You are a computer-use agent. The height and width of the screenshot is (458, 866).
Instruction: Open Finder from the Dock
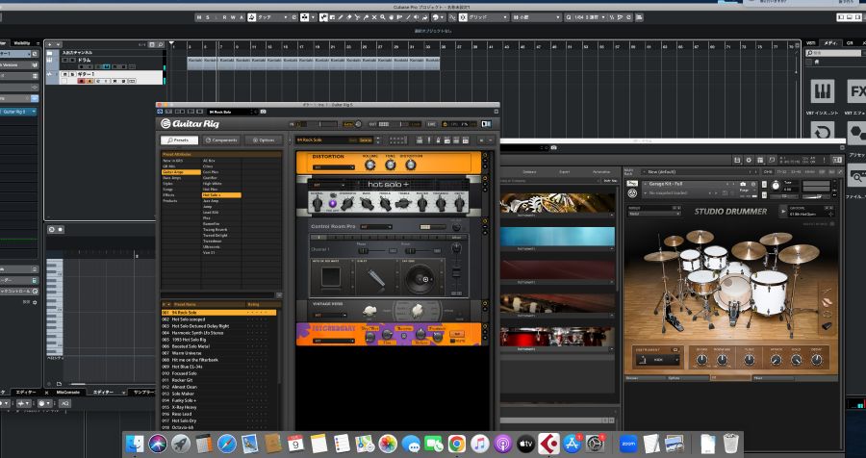pyautogui.click(x=136, y=444)
